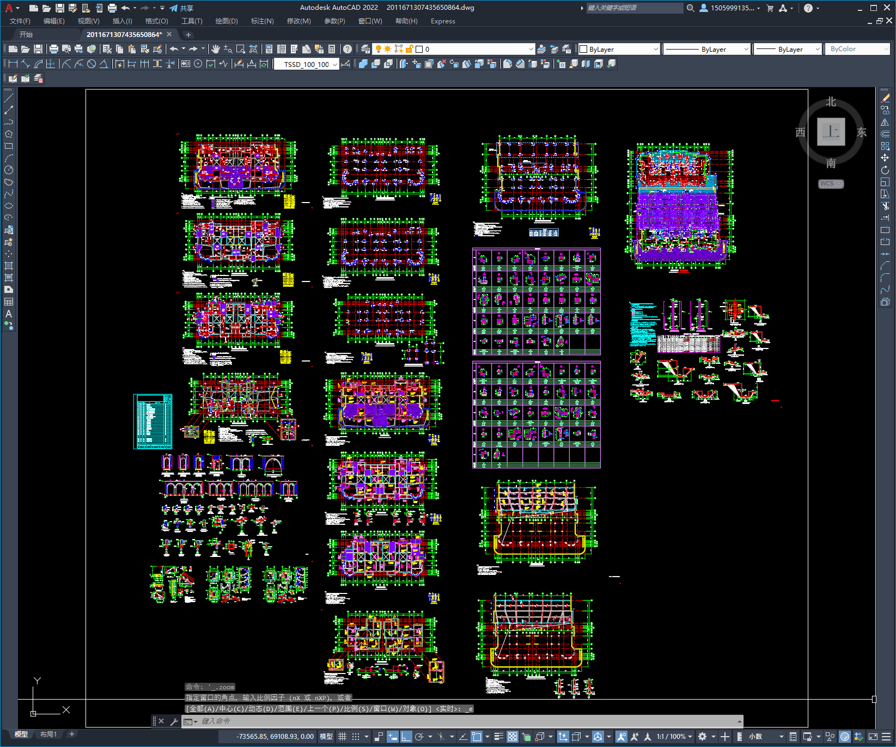Viewport: 896px width, 747px height.
Task: Click the white layer color swatch beside 0
Action: click(419, 49)
